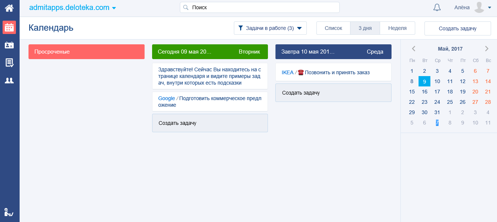The height and width of the screenshot is (222, 497).
Task: Select day 17 in mini calendar
Action: click(437, 92)
